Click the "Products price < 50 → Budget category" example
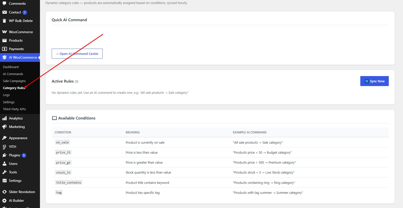 [x=262, y=153]
